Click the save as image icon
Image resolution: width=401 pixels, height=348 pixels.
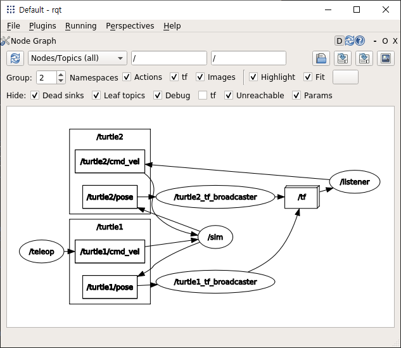[385, 58]
